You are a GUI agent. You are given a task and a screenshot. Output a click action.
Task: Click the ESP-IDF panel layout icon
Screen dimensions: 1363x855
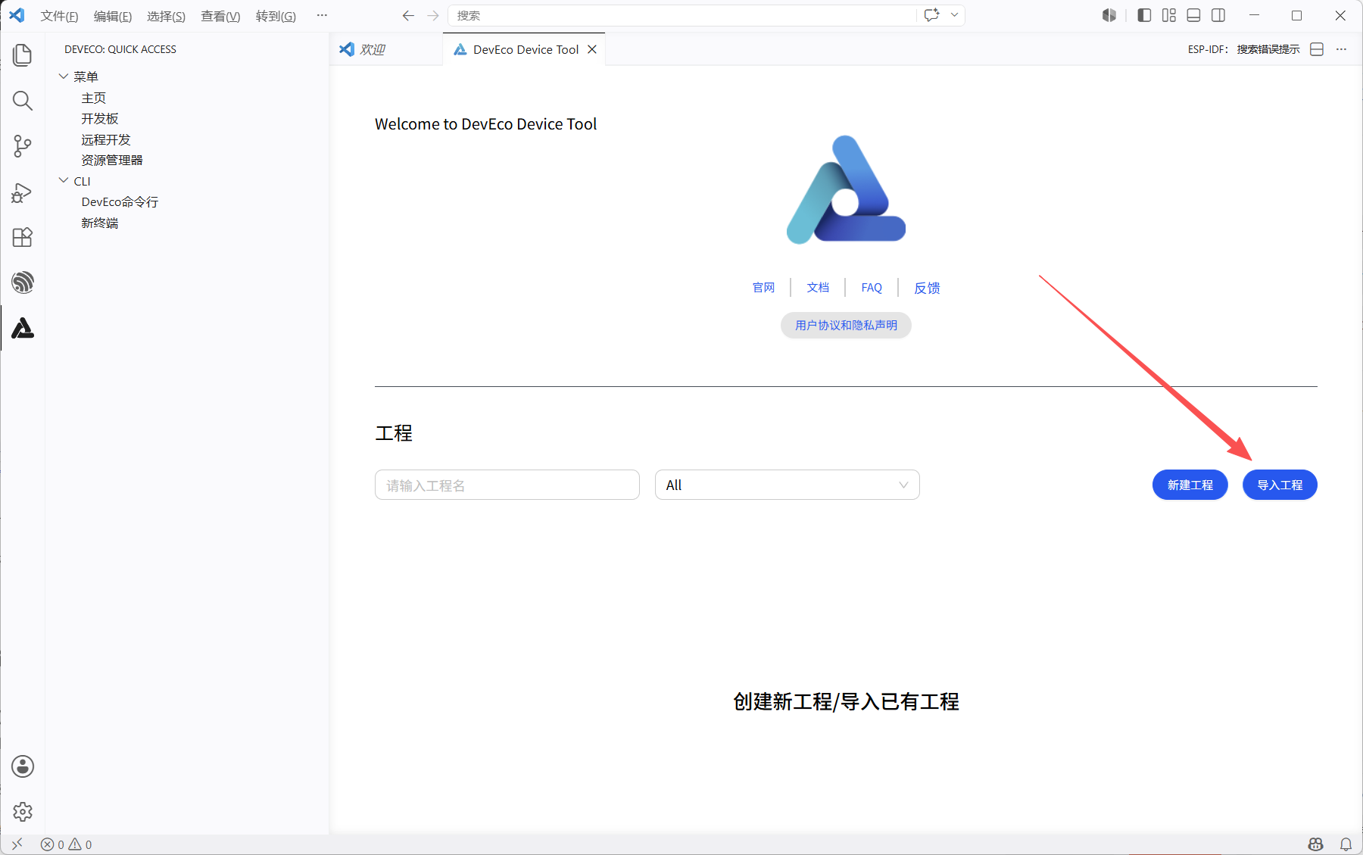pos(1317,49)
